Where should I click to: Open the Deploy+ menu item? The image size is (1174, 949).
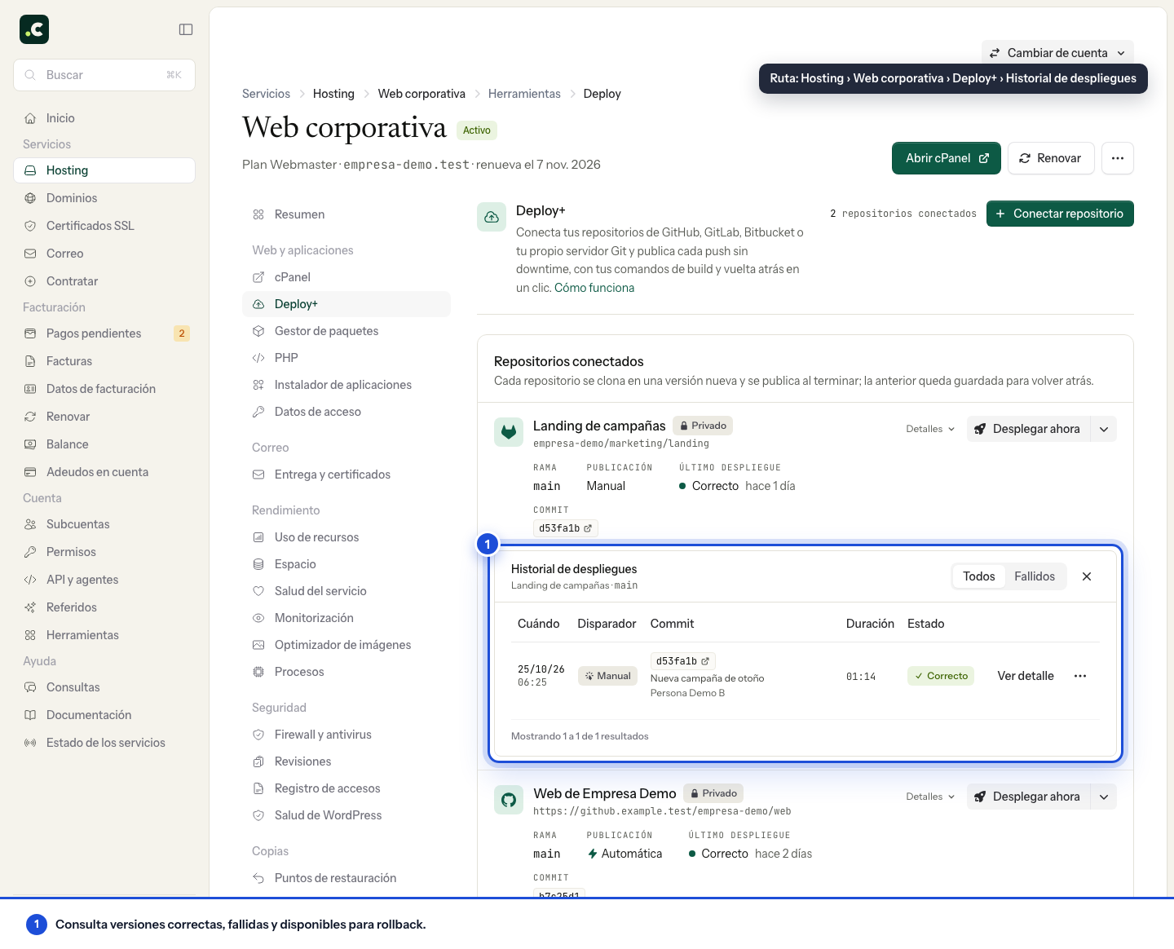pos(346,304)
